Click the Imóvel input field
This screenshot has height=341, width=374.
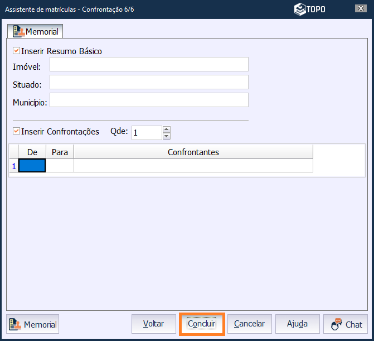click(x=149, y=64)
